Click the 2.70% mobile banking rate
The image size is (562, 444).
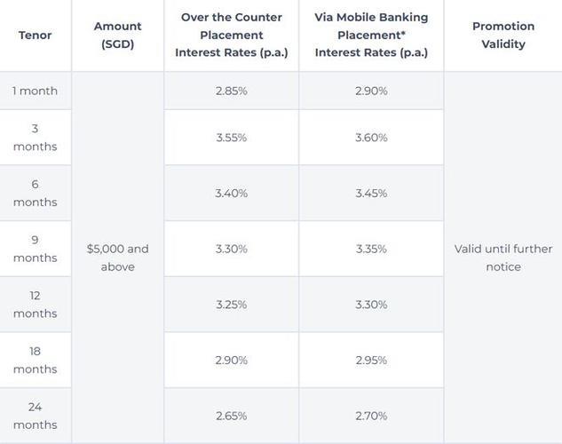[x=371, y=416]
